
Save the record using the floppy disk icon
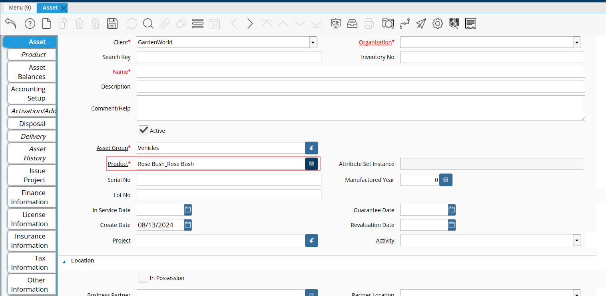point(112,24)
